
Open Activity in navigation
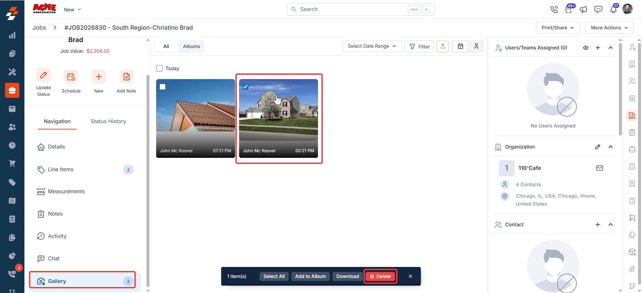(x=85, y=236)
